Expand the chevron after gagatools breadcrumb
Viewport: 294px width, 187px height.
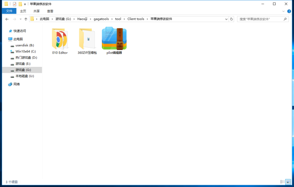112,19
